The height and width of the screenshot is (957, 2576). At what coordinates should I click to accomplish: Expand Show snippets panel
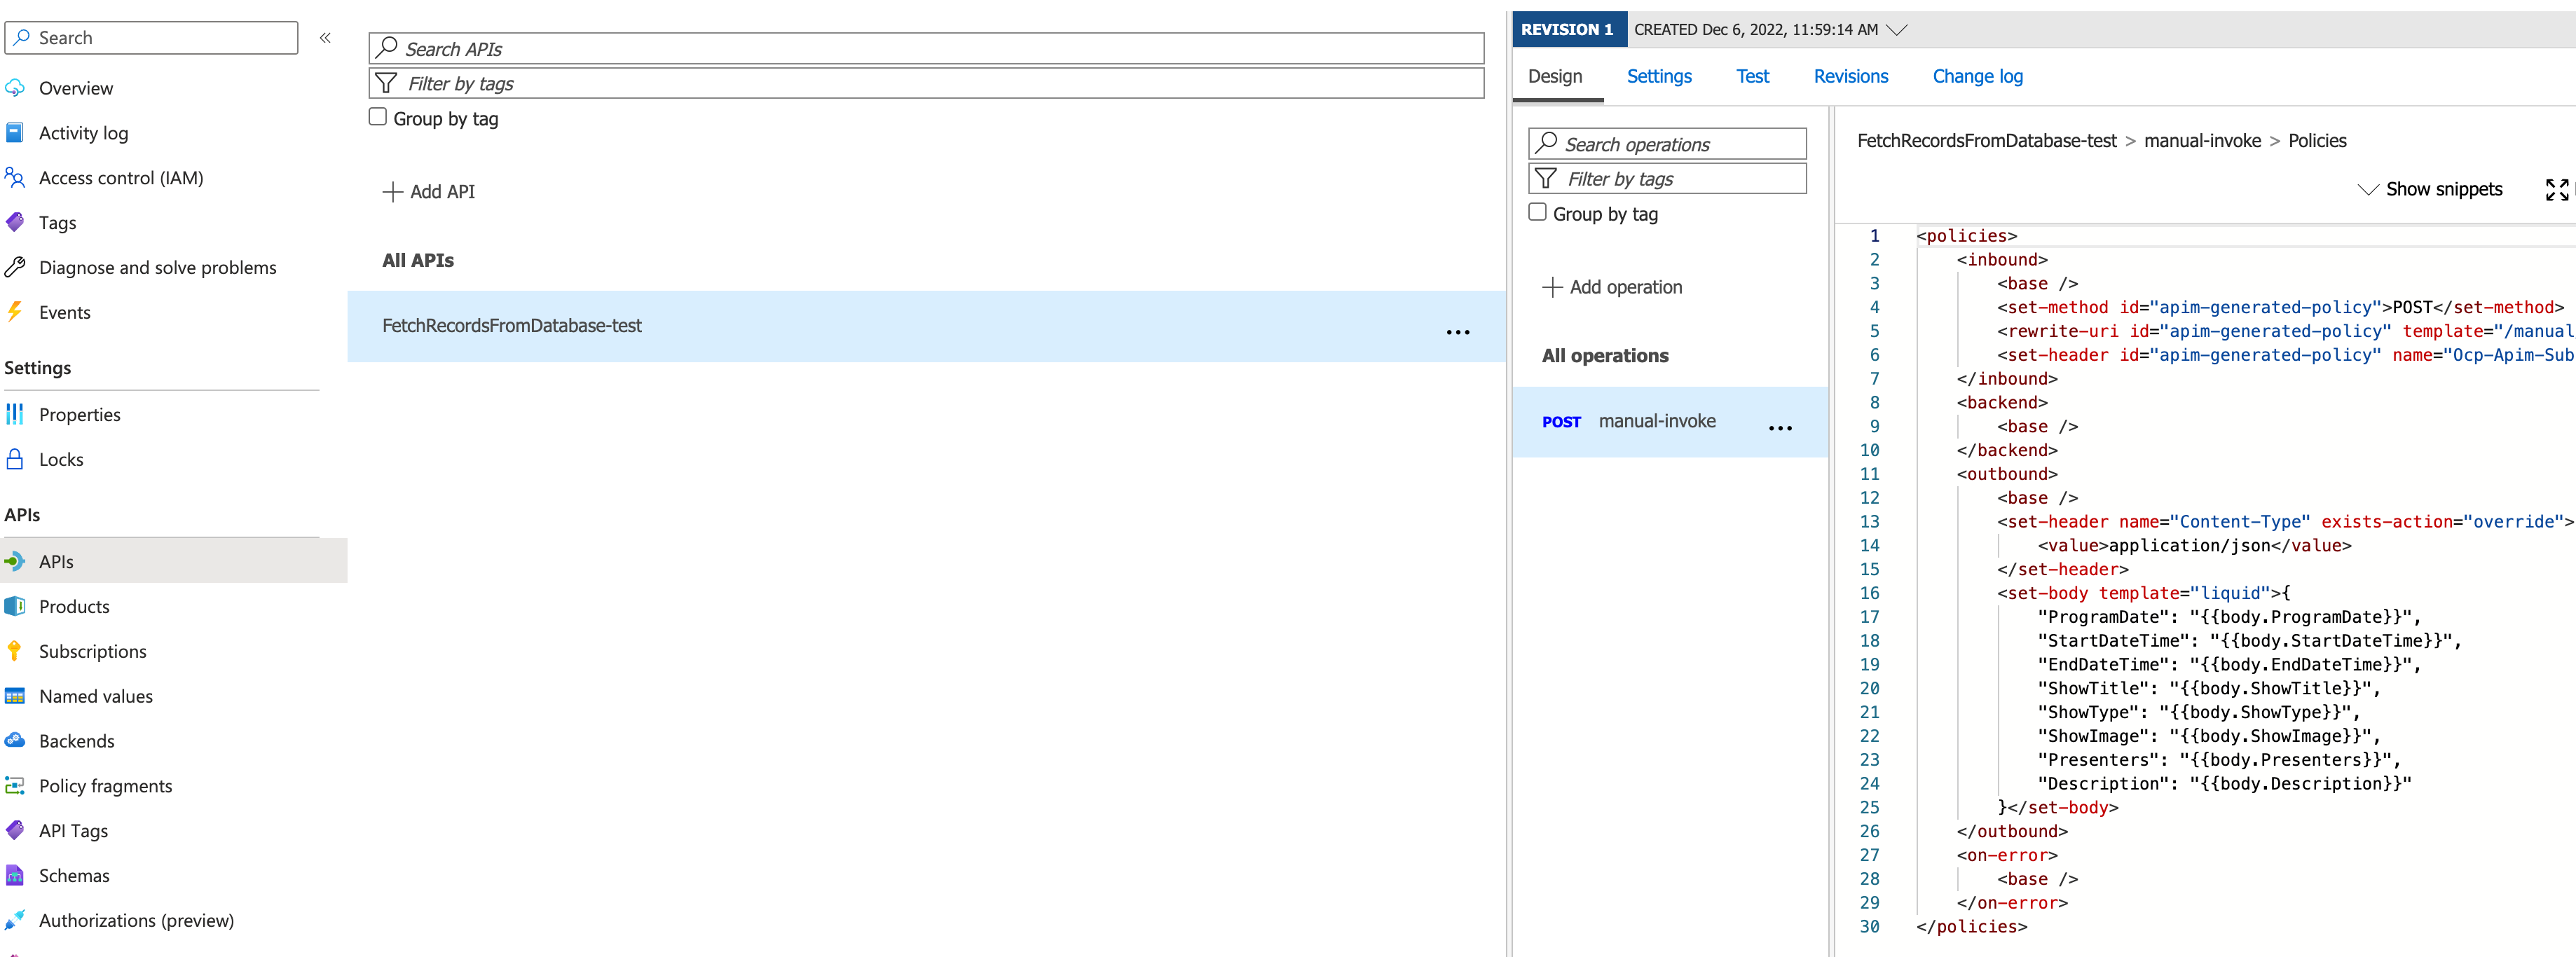coord(2430,189)
